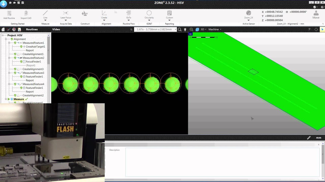Toggle green check on MeasuredFeature2
Image resolution: width=325 pixels, height=182 pixels.
click(x=15, y=58)
